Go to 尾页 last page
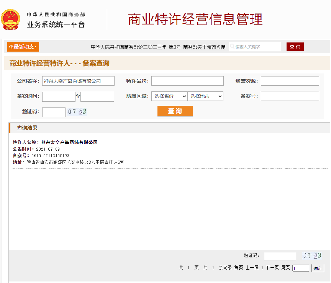 (286, 268)
